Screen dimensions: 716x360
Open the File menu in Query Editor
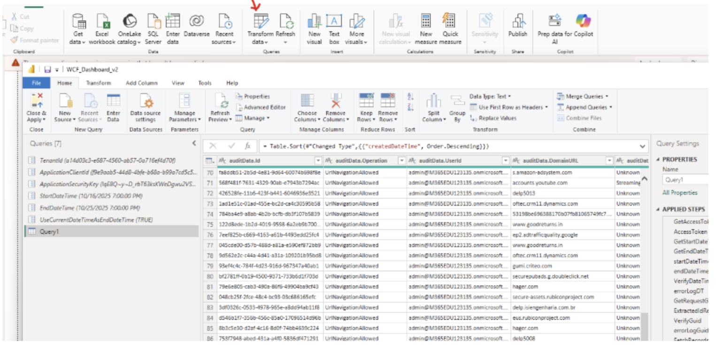pyautogui.click(x=37, y=83)
